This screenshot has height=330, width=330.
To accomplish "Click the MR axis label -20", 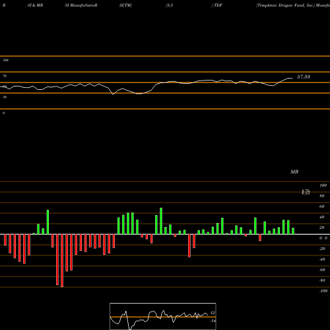I will coord(322,249).
